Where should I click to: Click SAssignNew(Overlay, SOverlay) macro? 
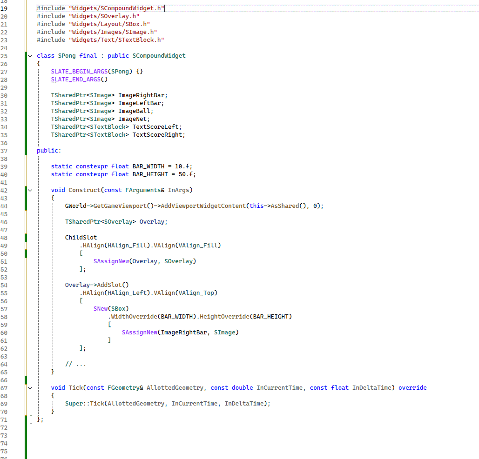(x=145, y=261)
